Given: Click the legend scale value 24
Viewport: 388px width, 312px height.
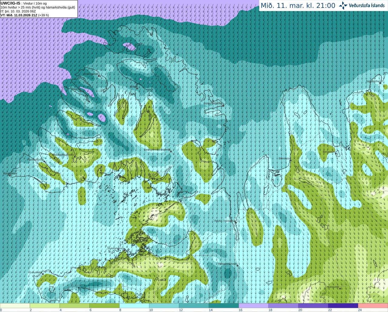Looking at the screenshot, I should coord(360,310).
